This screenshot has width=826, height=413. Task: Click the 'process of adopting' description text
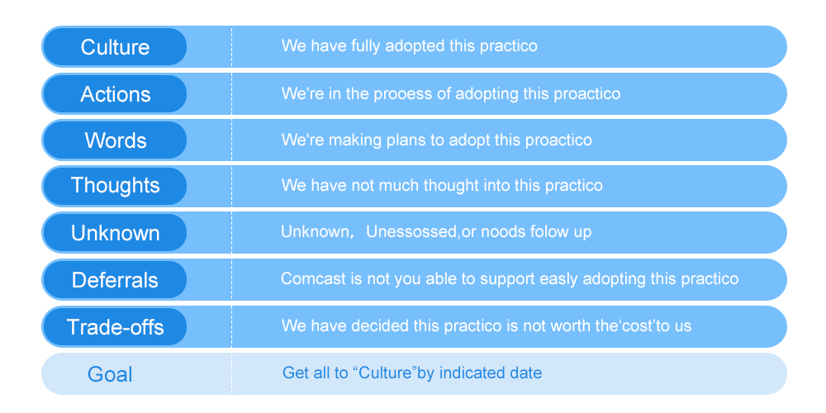pyautogui.click(x=450, y=94)
